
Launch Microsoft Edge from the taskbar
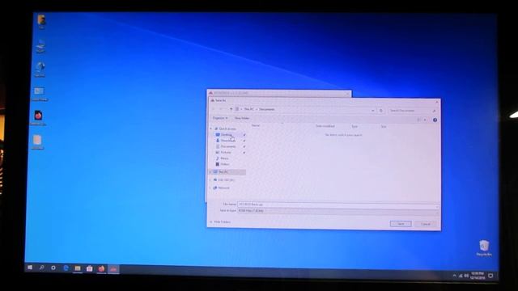pos(66,268)
